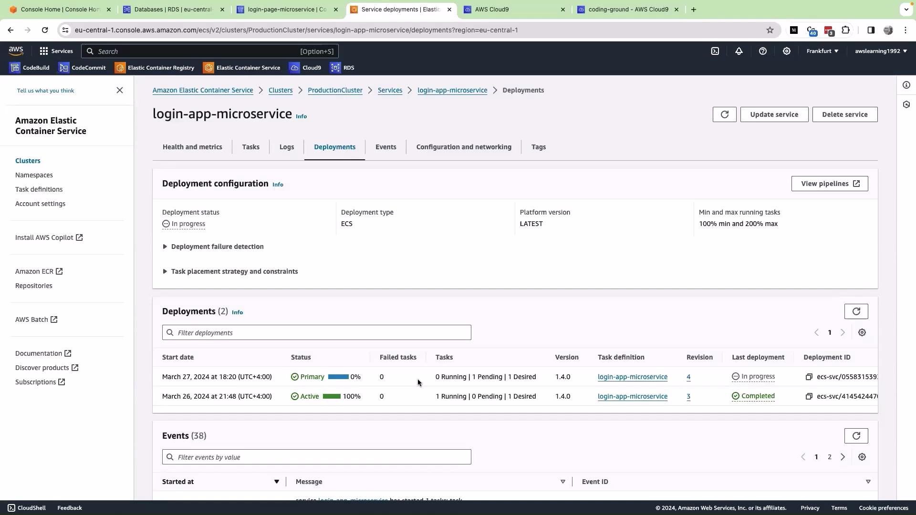Switch to Events tab
This screenshot has width=916, height=515.
pos(385,147)
